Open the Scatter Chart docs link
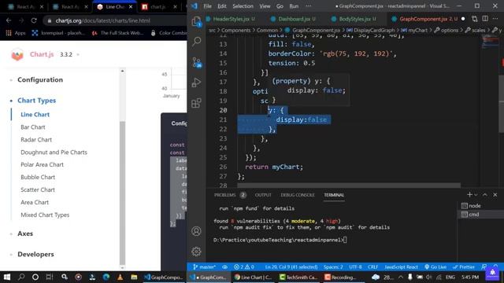 [38, 189]
